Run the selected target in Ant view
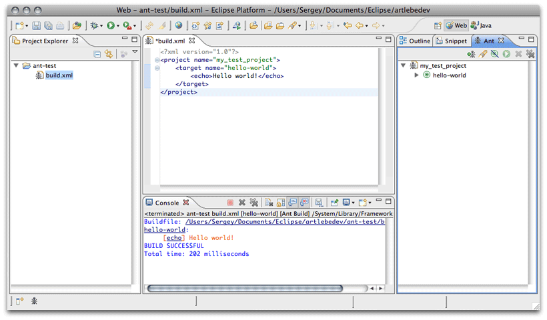The width and height of the screenshot is (547, 320). click(506, 54)
